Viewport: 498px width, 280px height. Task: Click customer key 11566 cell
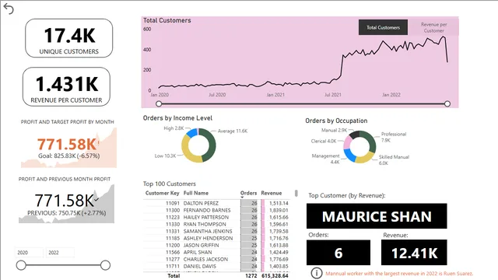coord(173,252)
